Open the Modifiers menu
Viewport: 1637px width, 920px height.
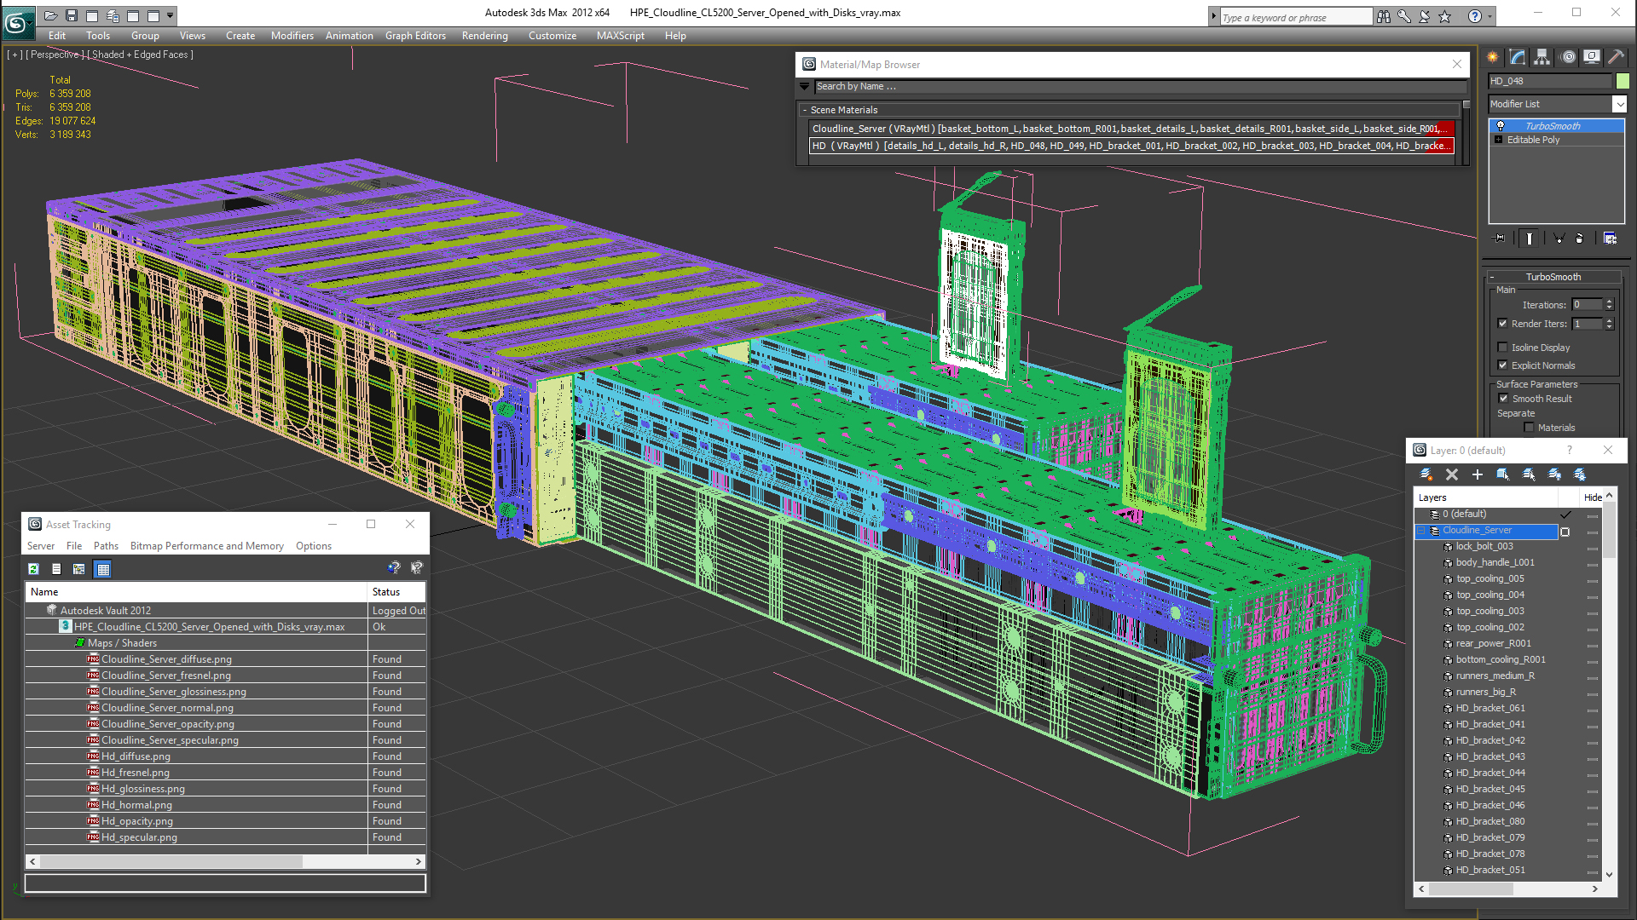click(x=292, y=36)
